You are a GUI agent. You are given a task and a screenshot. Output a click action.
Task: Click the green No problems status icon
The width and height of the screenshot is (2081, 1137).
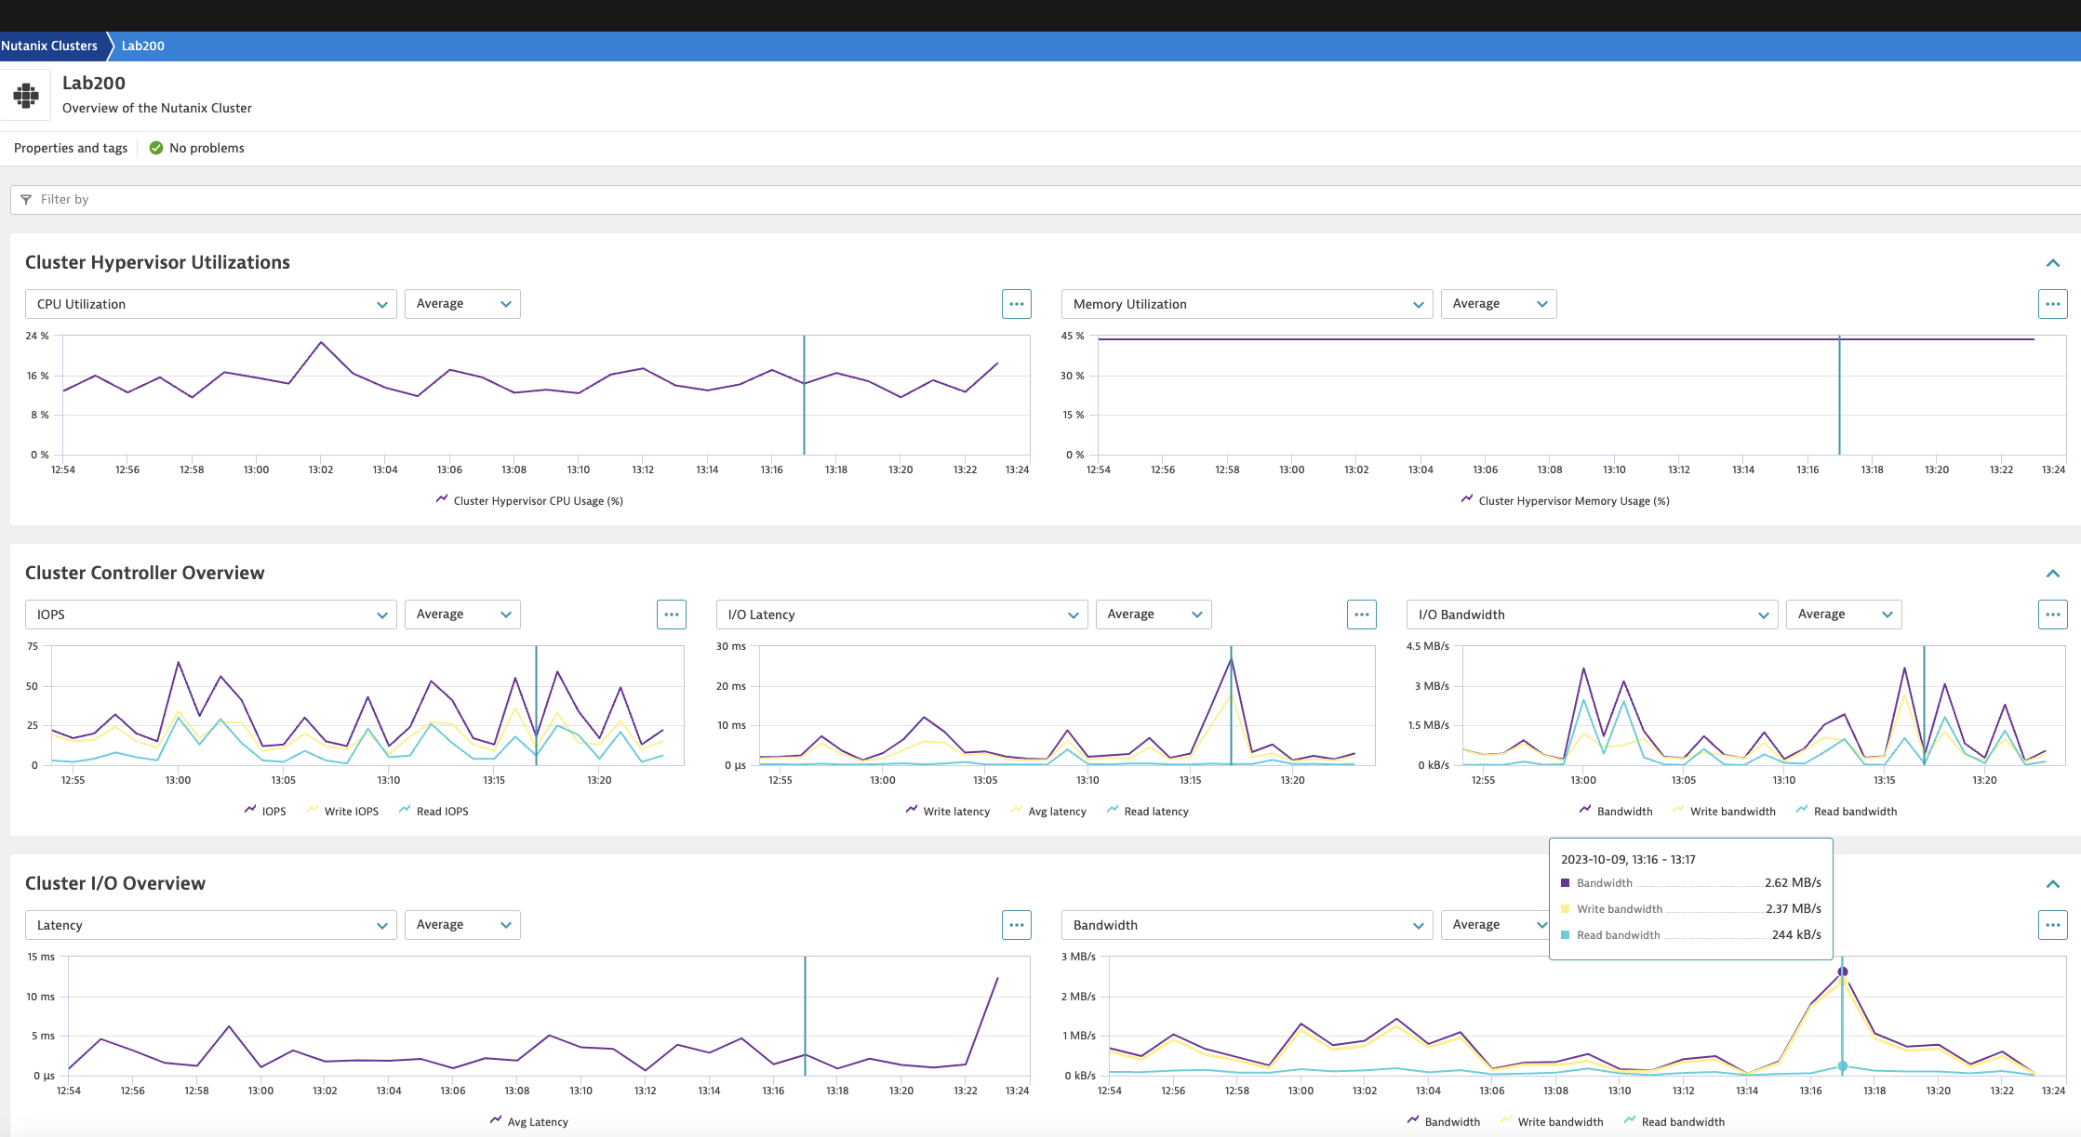pos(156,148)
